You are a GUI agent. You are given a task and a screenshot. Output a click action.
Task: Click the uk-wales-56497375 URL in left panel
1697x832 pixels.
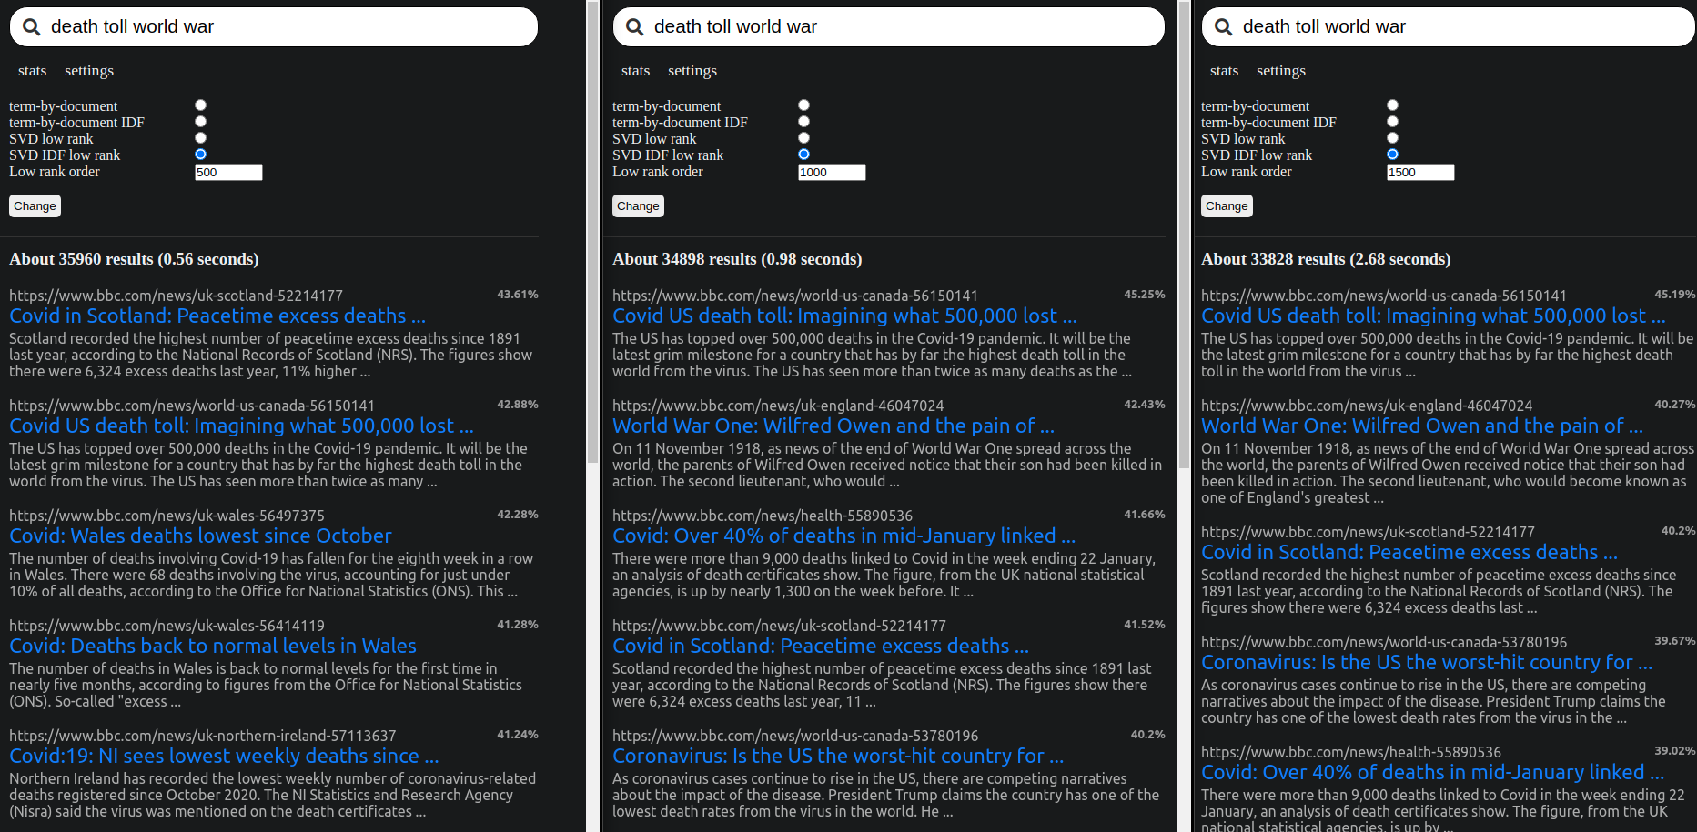(x=167, y=516)
